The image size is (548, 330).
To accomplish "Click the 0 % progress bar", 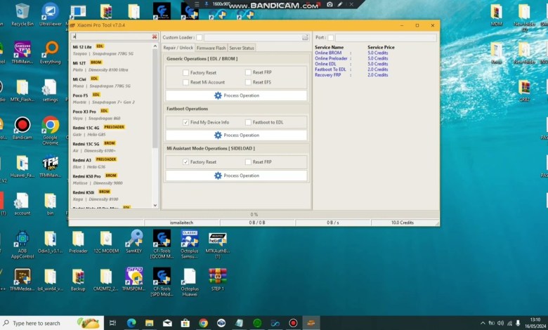I will [x=254, y=214].
